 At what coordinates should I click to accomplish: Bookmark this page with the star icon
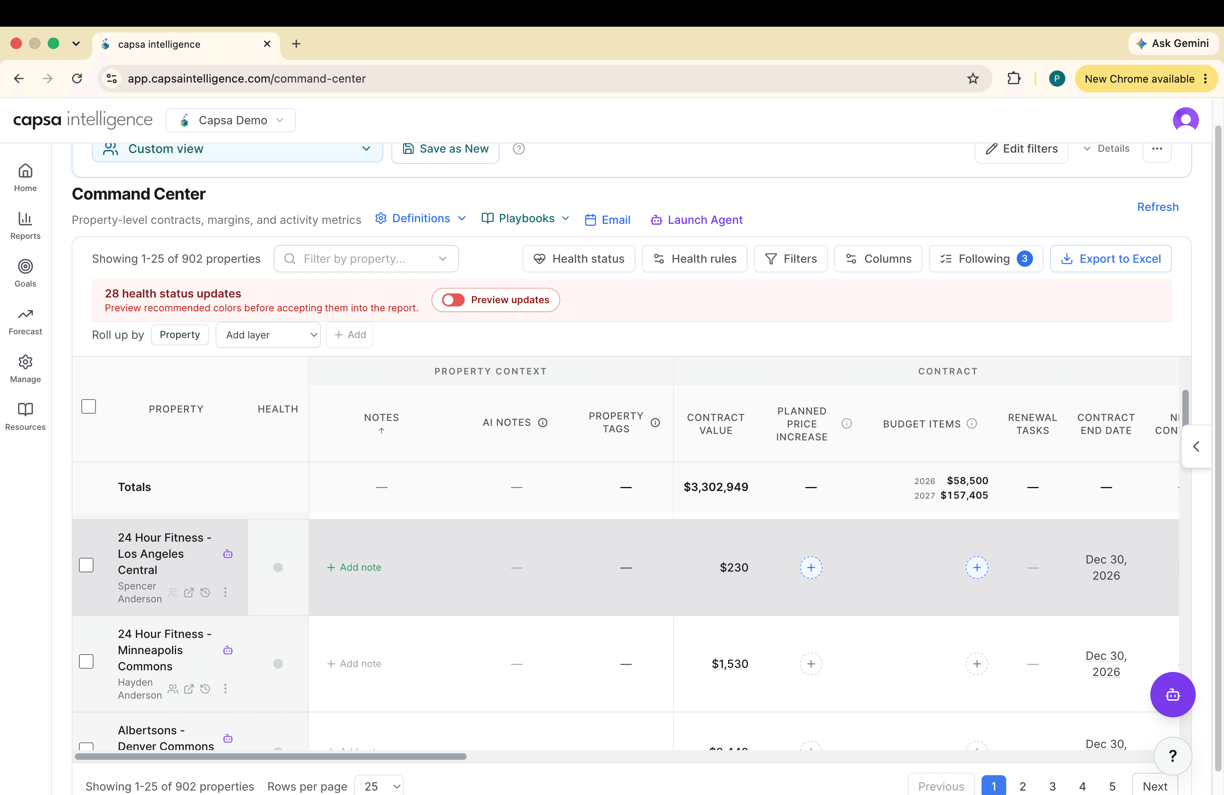pyautogui.click(x=972, y=78)
